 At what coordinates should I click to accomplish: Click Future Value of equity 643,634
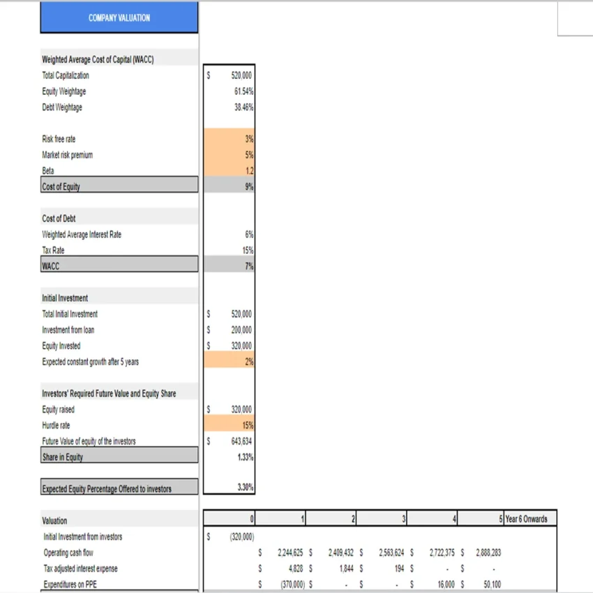tap(241, 441)
